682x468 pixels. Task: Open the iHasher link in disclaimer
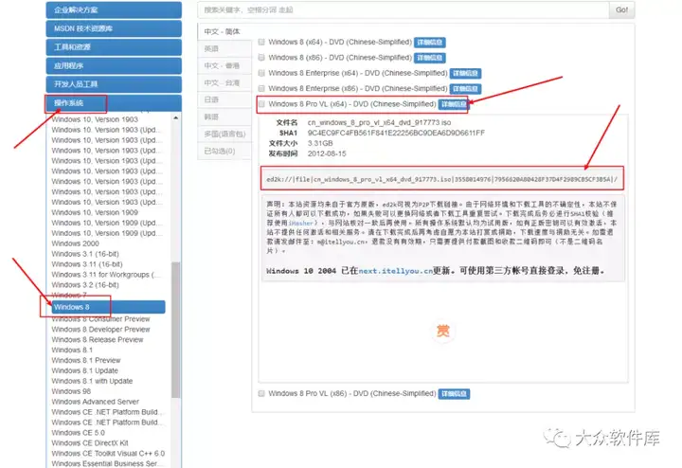coord(300,223)
